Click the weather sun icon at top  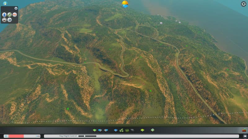point(125,4)
